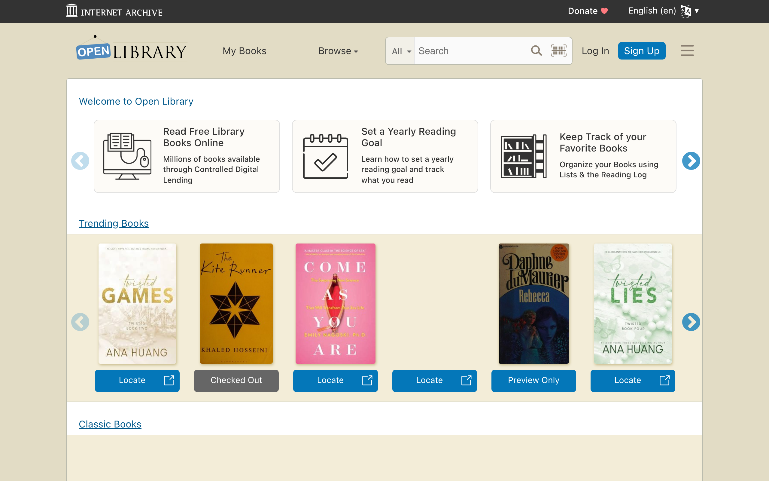Viewport: 769px width, 481px height.
Task: Click next arrow of welcome carousel
Action: [x=691, y=161]
